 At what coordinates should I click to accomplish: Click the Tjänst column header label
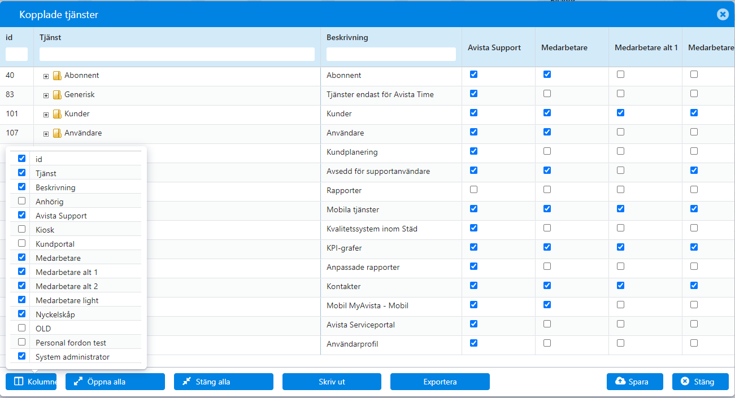[x=50, y=37]
